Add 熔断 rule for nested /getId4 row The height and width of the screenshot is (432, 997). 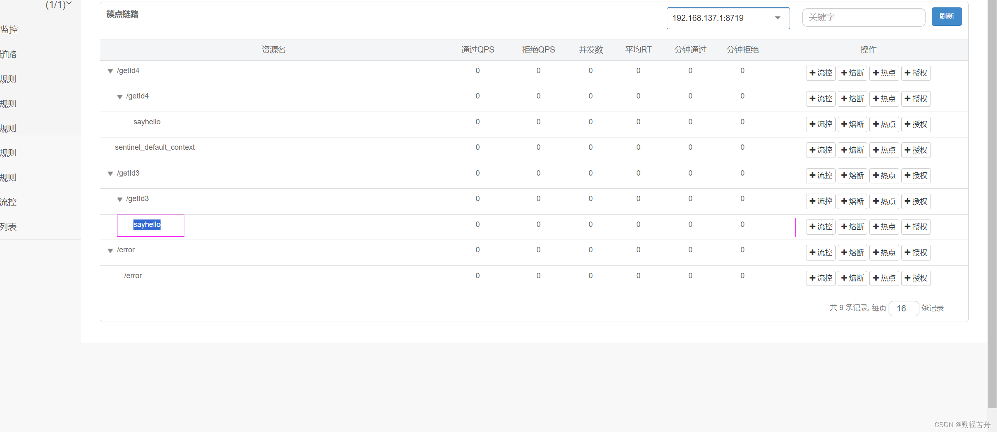coord(852,99)
